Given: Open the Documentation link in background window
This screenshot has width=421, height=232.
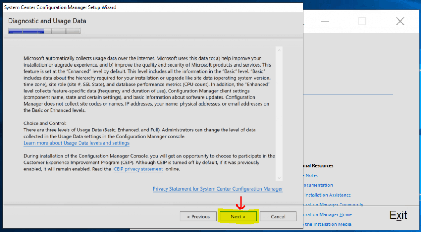Looking at the screenshot, I should point(318,185).
